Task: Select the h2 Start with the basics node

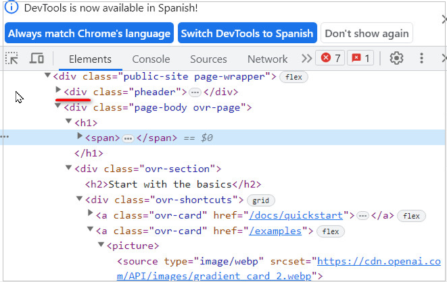Action: (x=172, y=184)
